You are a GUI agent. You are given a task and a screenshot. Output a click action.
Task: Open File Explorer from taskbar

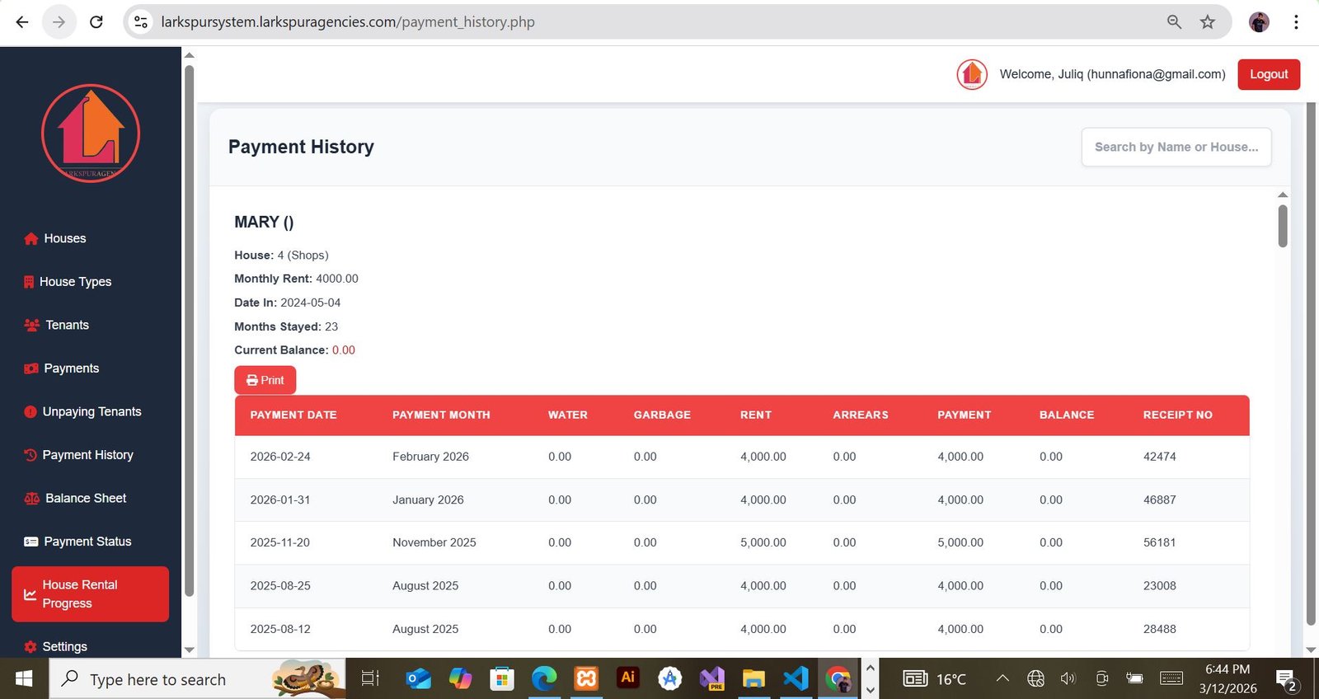coord(753,678)
